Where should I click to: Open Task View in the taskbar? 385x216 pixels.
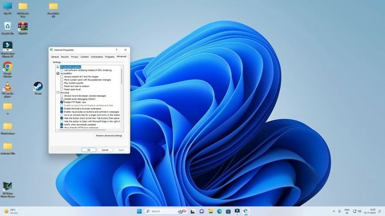[192, 211]
